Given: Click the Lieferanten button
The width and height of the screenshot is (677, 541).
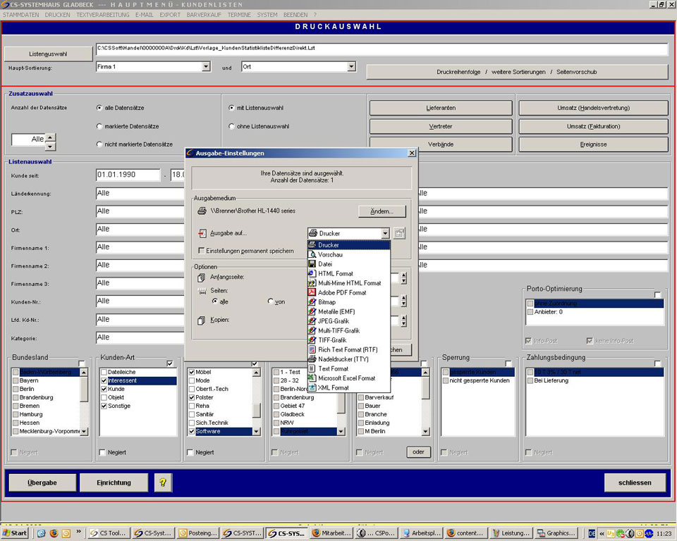Looking at the screenshot, I should [x=441, y=108].
